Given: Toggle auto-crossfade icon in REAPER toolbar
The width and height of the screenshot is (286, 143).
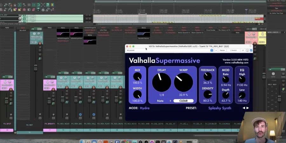Looking at the screenshot, I should point(19,5).
